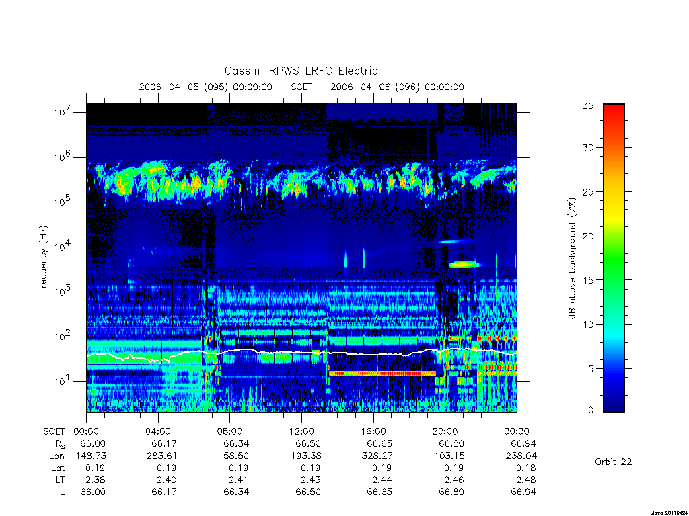Click the 'Lat' row label
The height and width of the screenshot is (516, 689).
(x=58, y=468)
